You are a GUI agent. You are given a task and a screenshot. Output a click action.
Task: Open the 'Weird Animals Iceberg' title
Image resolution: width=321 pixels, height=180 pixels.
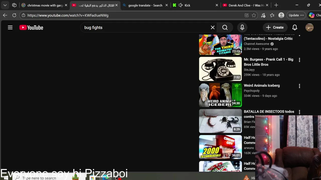[262, 85]
